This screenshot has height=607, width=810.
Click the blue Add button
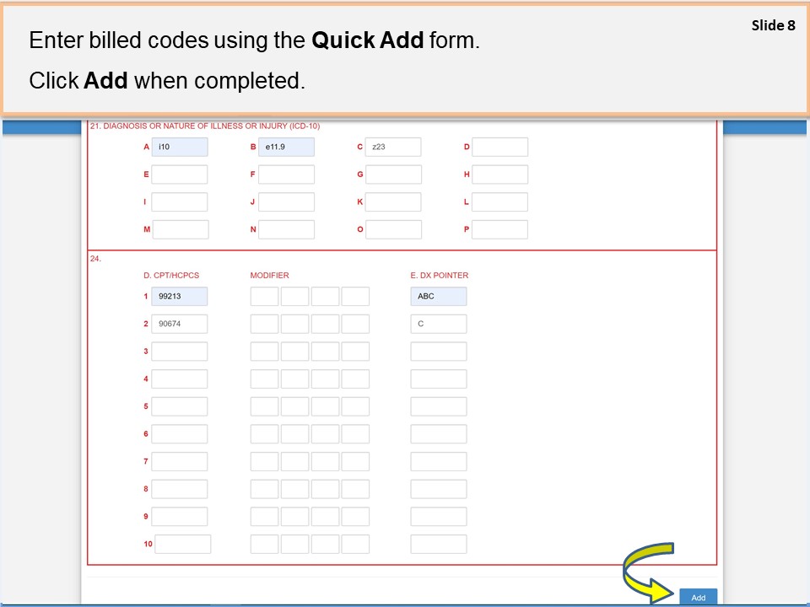(x=698, y=597)
